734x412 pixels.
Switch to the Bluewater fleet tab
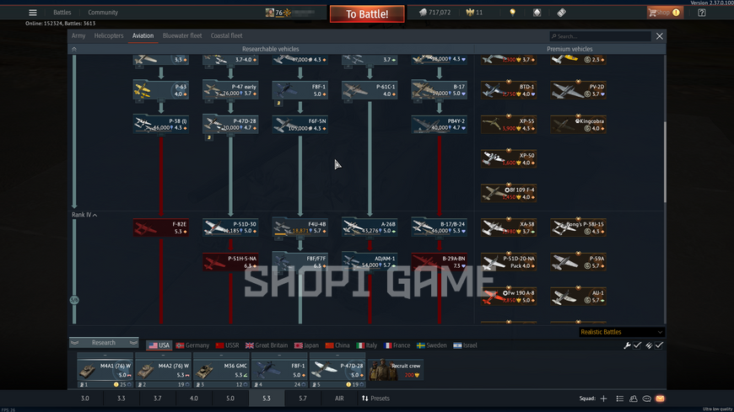(182, 35)
